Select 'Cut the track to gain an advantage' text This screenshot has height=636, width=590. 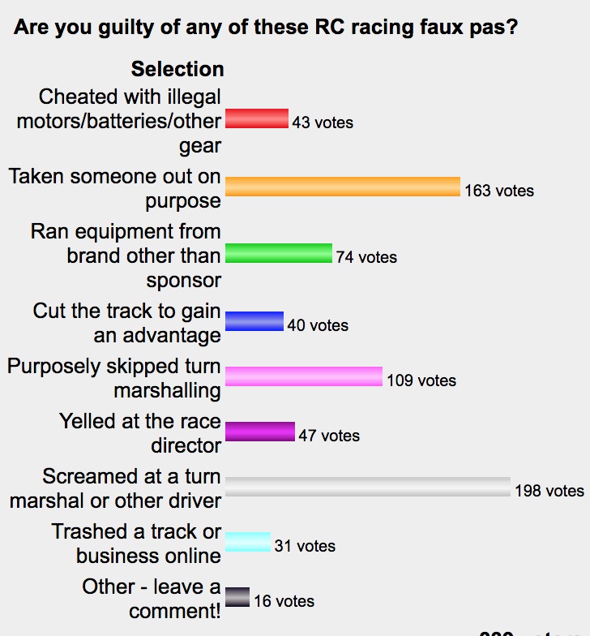(126, 323)
